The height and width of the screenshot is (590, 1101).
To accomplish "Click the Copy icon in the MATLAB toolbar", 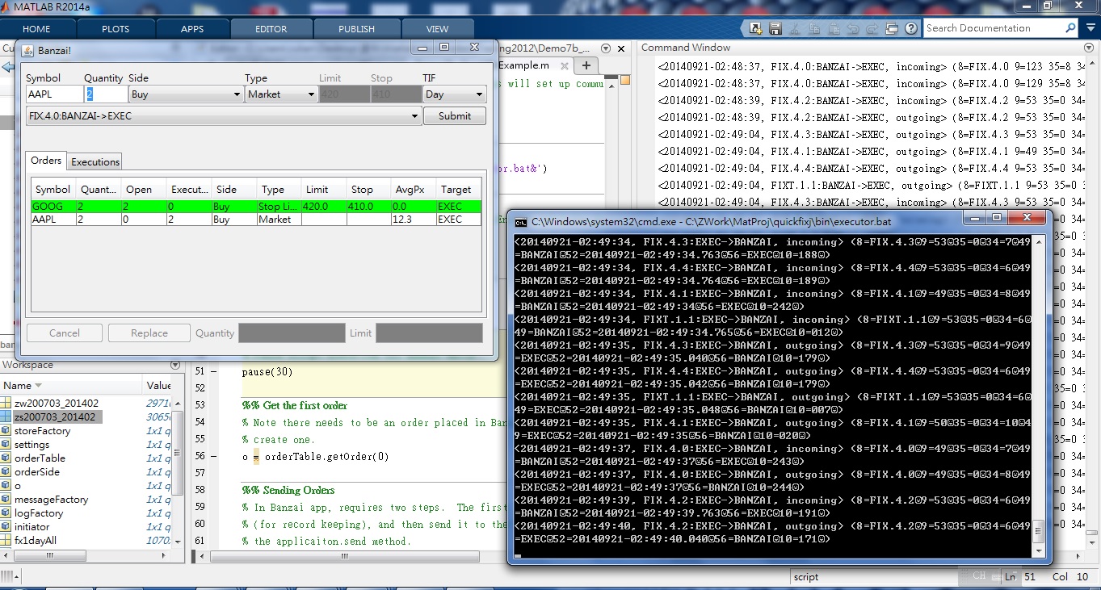I will click(813, 28).
